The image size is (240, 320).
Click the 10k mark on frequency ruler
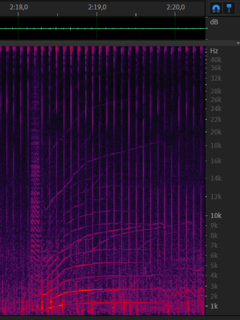tap(216, 215)
